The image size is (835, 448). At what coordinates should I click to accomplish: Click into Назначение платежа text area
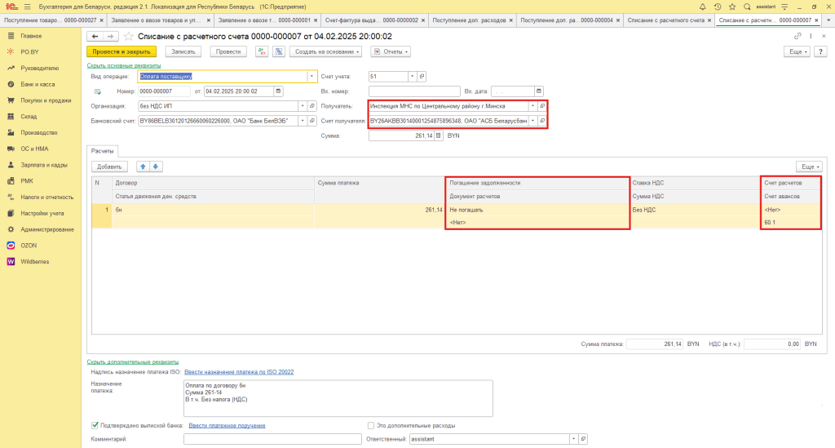tap(338, 398)
